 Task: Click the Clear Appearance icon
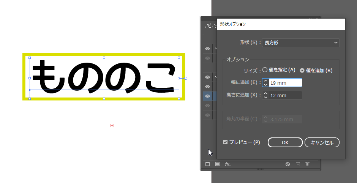click(288, 164)
